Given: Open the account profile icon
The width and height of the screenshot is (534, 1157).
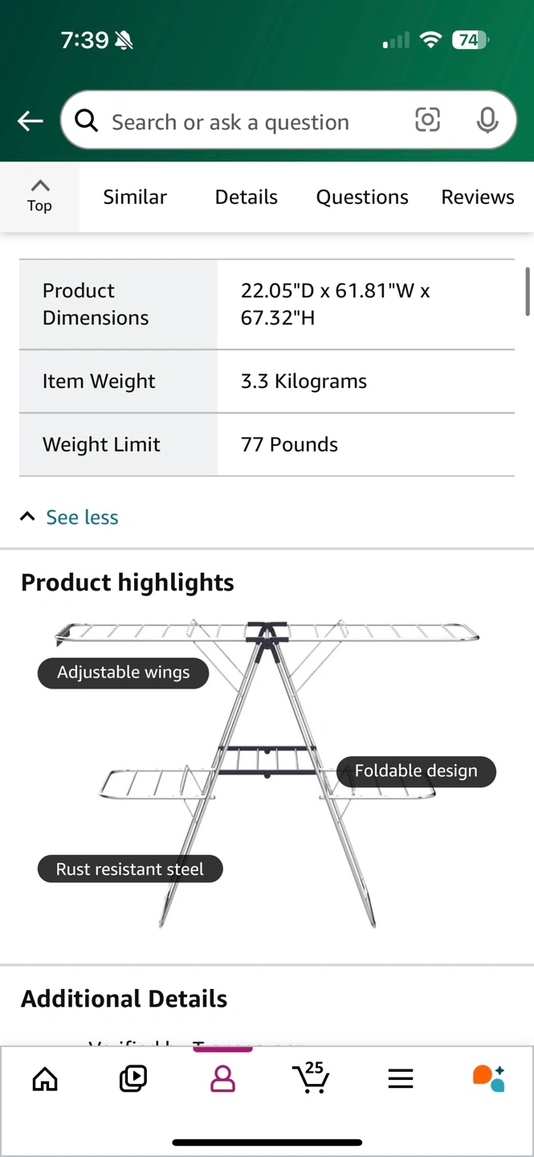Looking at the screenshot, I should tap(222, 1079).
